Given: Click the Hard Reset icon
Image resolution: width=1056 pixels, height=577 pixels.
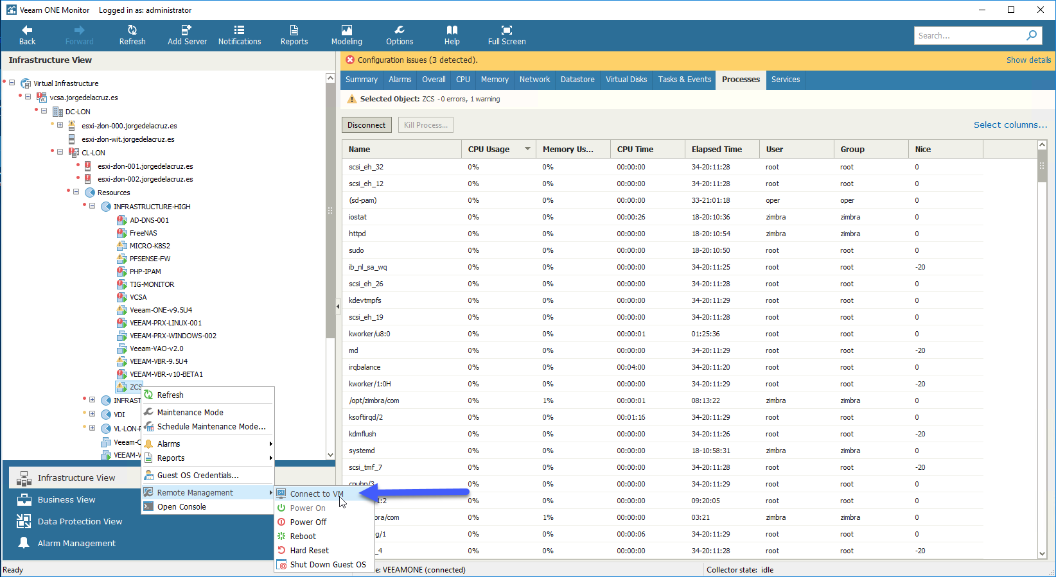Looking at the screenshot, I should [x=281, y=550].
